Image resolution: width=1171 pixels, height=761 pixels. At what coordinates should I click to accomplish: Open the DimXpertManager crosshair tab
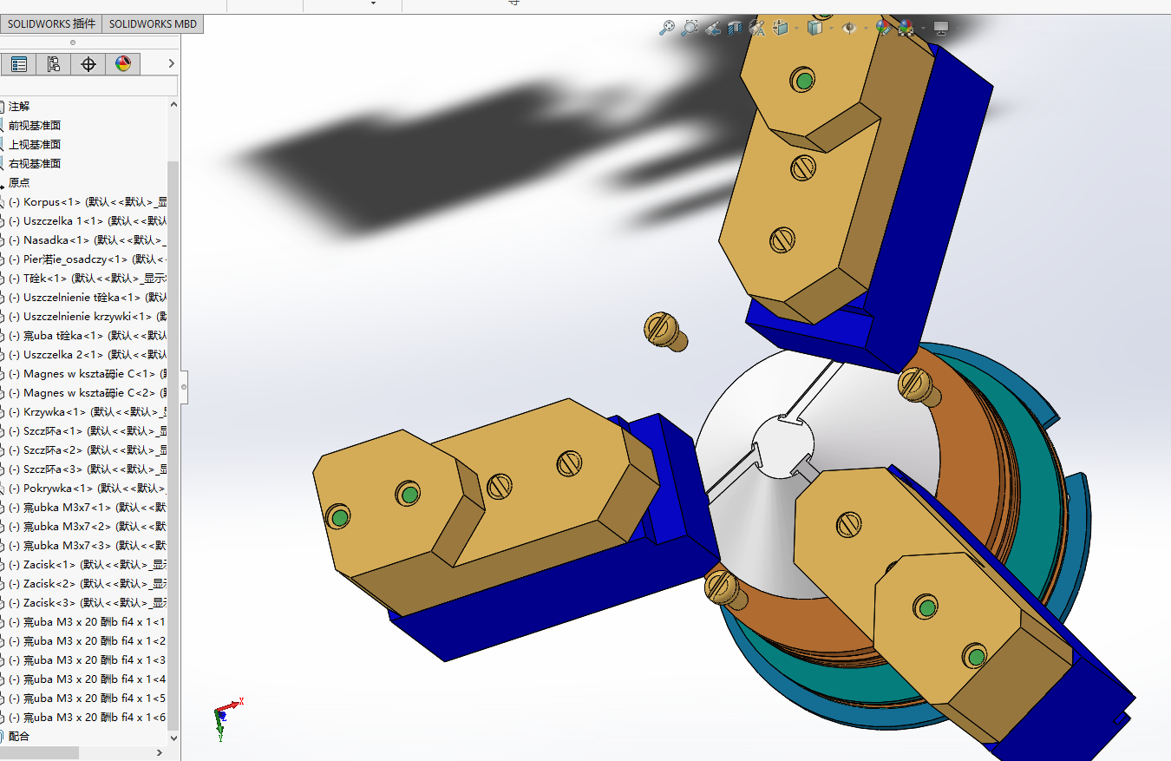(x=88, y=64)
